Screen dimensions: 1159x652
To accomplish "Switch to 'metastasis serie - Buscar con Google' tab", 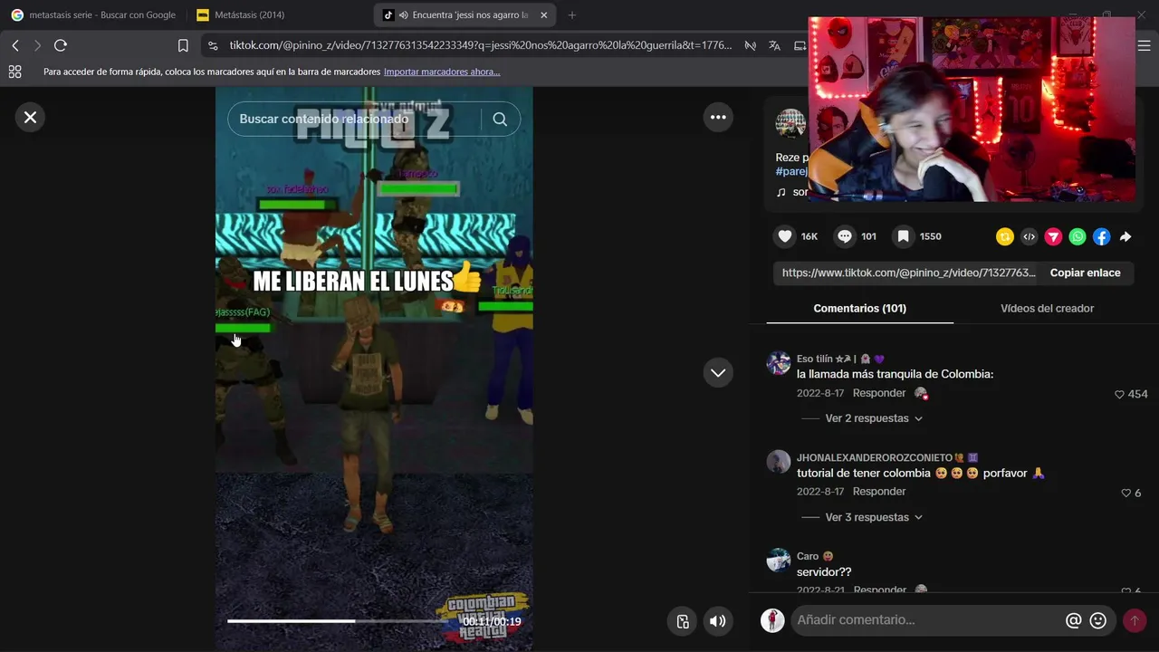I will tap(94, 15).
